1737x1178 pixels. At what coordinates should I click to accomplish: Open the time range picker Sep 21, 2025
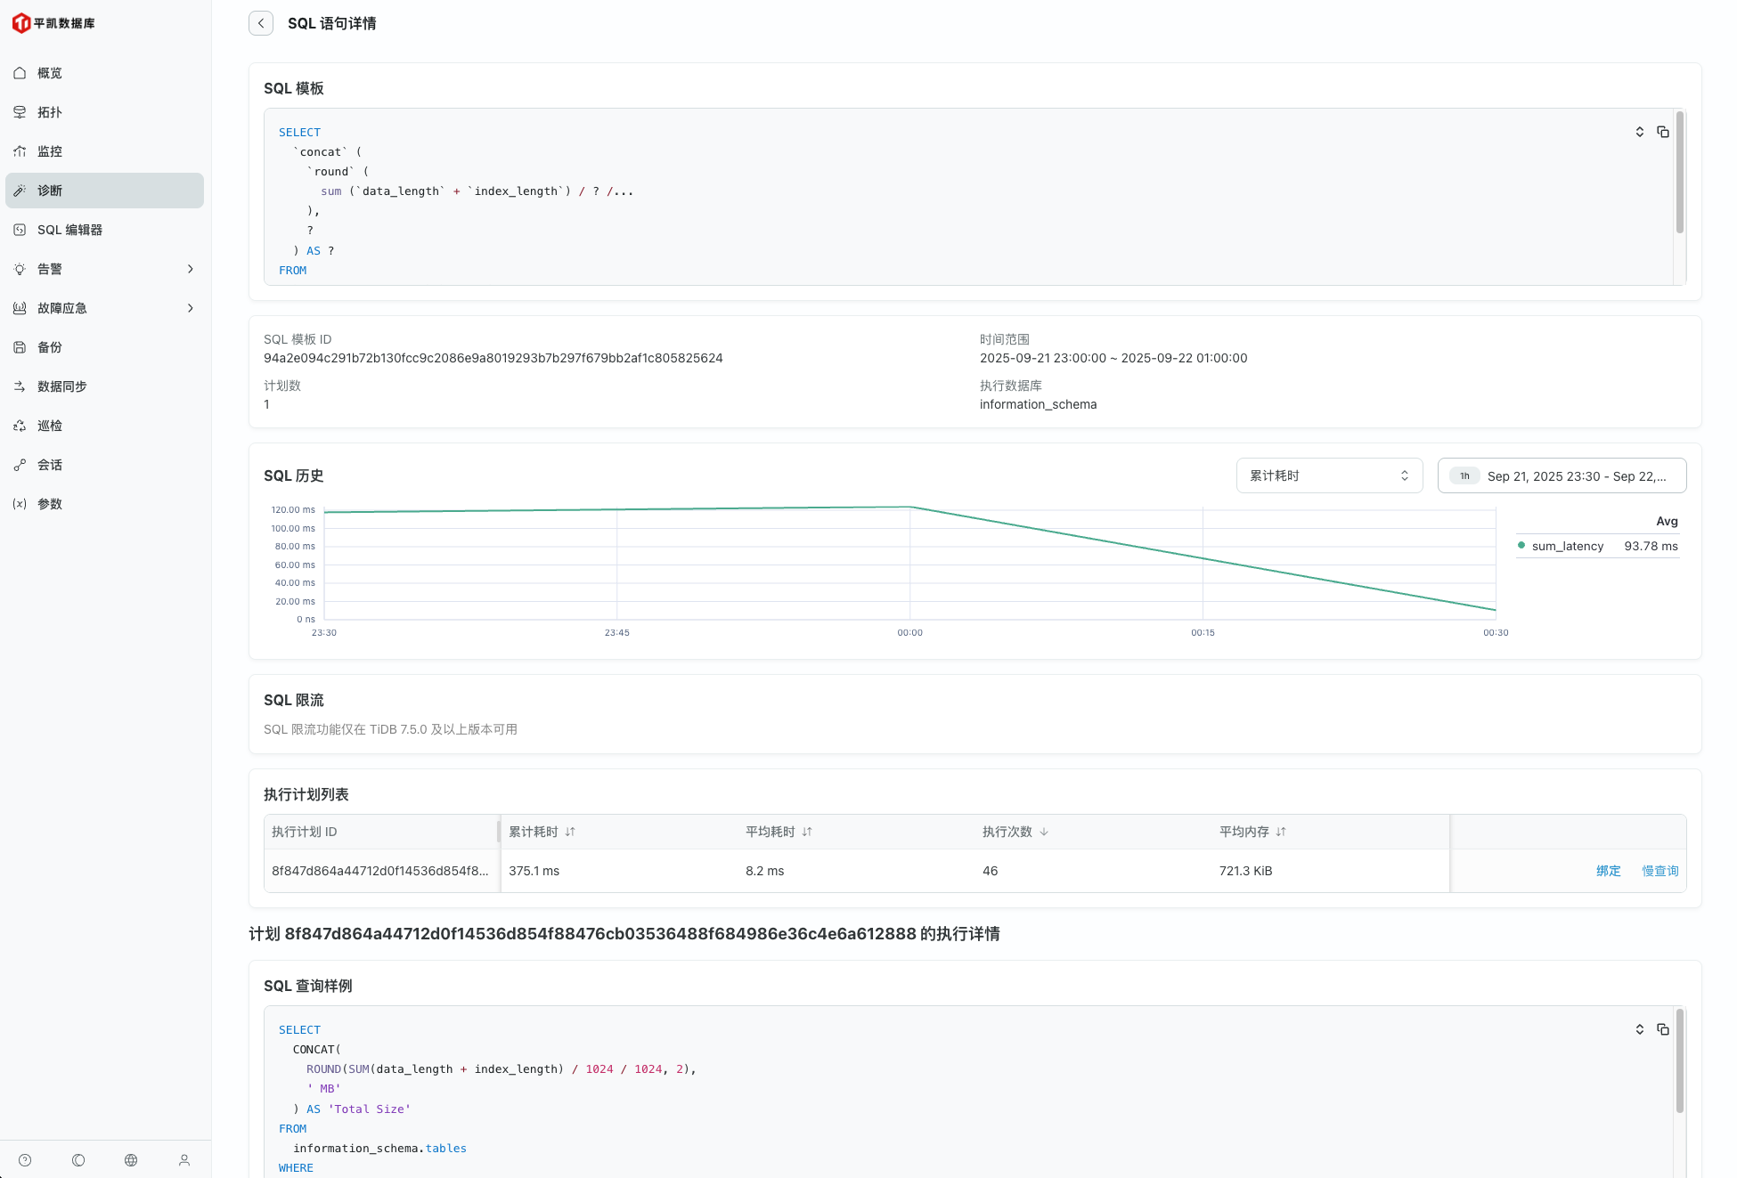click(x=1562, y=475)
